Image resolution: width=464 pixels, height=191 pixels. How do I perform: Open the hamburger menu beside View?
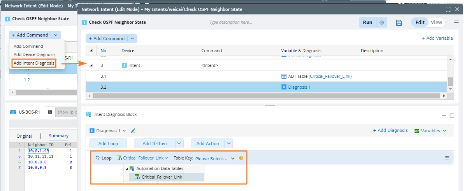[456, 23]
